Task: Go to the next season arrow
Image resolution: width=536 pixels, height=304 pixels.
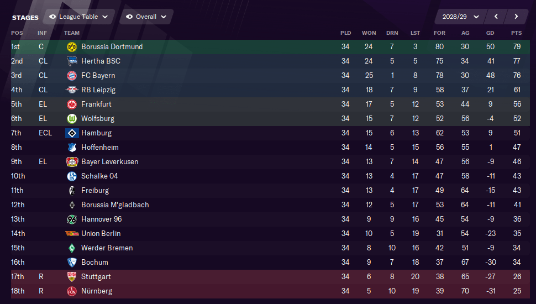Action: point(516,17)
